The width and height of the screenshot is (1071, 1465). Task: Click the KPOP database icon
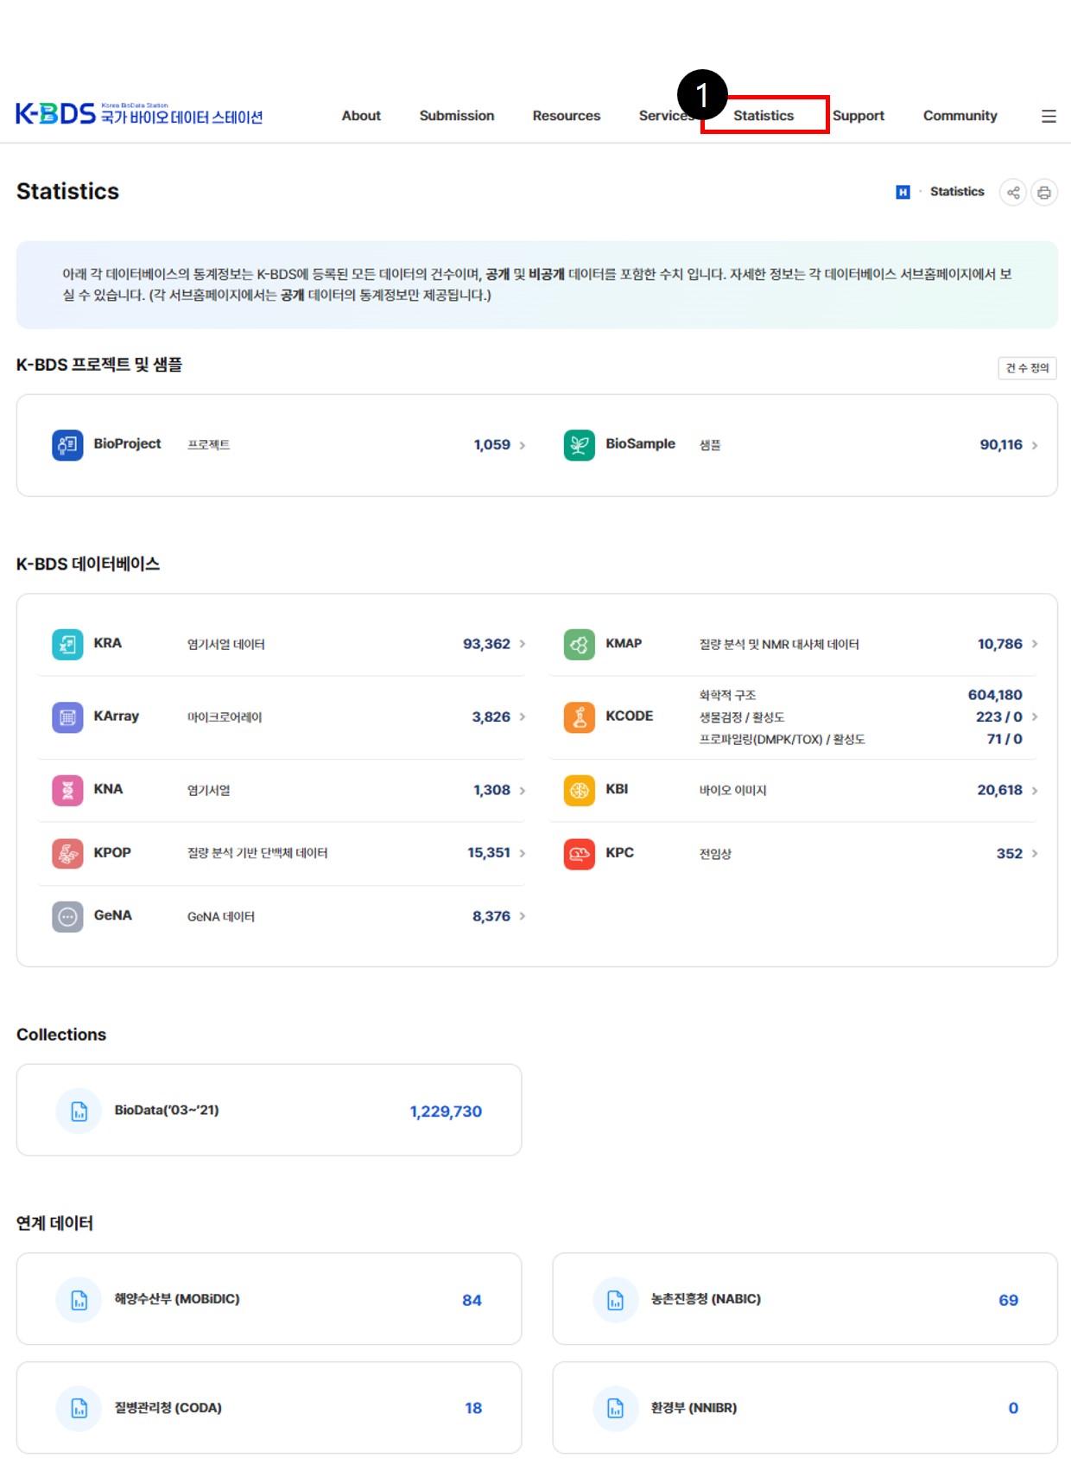point(67,854)
